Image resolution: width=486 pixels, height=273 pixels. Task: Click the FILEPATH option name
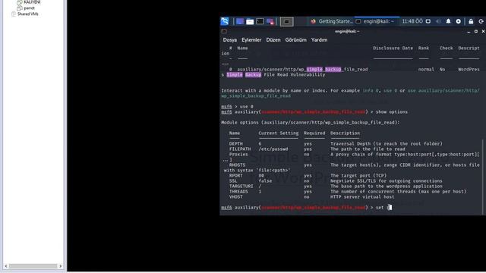tap(240, 149)
